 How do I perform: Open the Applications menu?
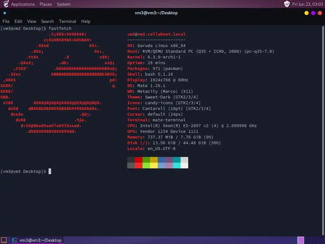click(23, 4)
